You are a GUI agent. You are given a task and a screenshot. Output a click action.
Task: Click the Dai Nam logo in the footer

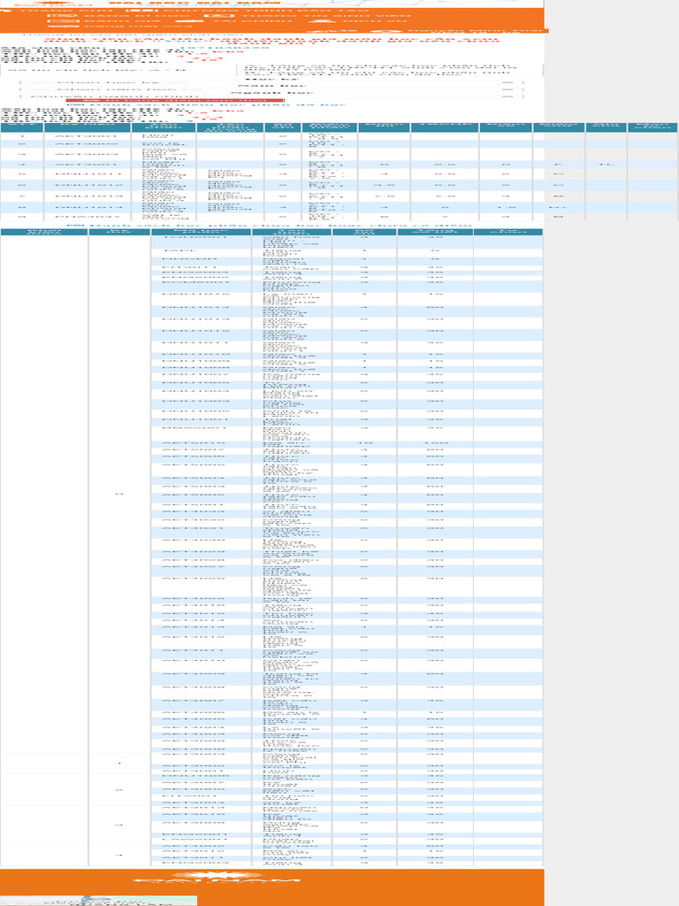point(217,877)
